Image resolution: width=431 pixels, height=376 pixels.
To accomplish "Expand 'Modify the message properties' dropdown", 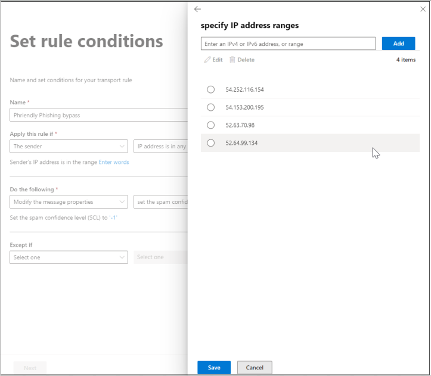I will (x=69, y=202).
